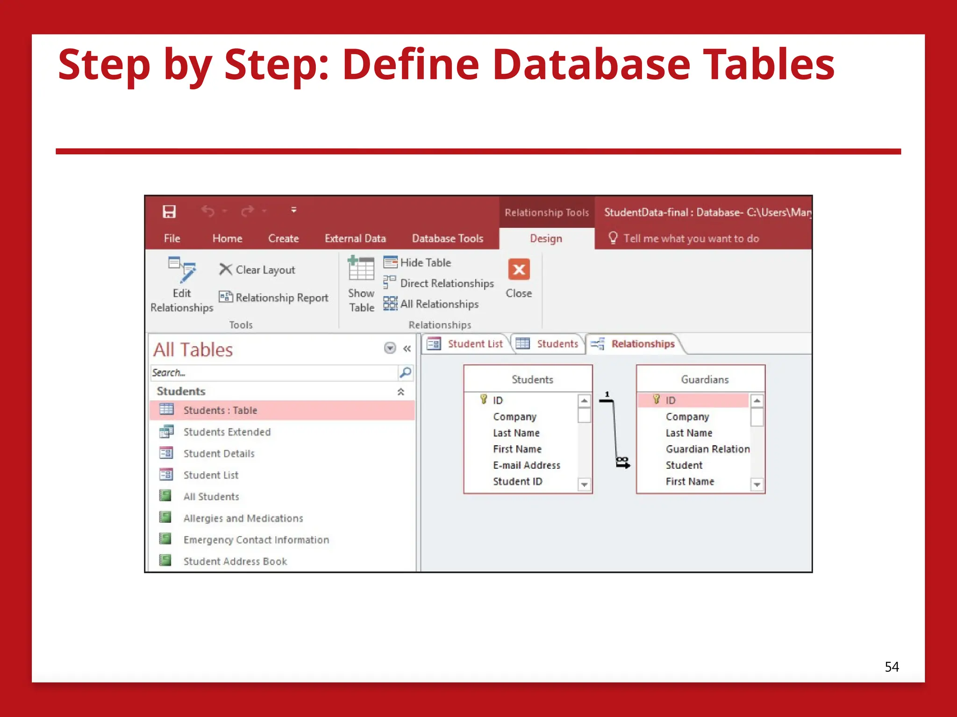Click the relationship line between Students and Guardians
The height and width of the screenshot is (717, 957).
point(615,431)
